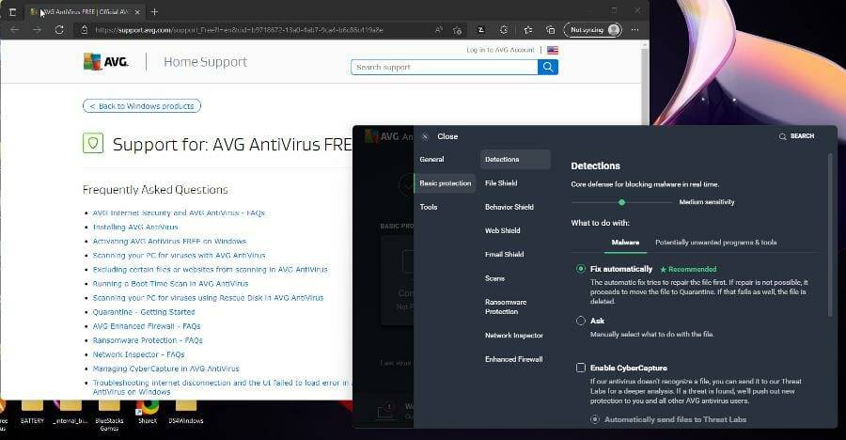Image resolution: width=846 pixels, height=440 pixels.
Task: Click the US flag language icon
Action: [553, 50]
